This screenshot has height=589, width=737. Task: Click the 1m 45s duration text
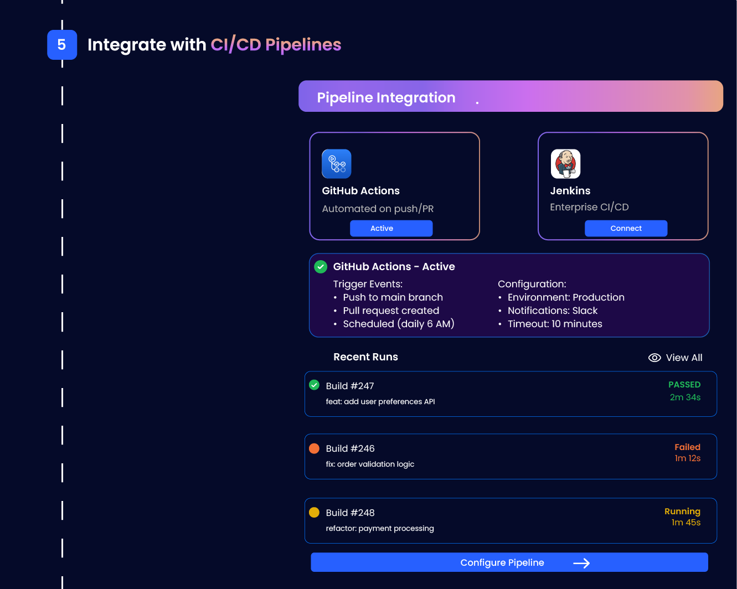click(686, 523)
